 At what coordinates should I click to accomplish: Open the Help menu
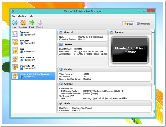(x=31, y=16)
